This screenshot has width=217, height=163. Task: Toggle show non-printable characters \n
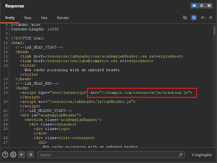(202, 18)
